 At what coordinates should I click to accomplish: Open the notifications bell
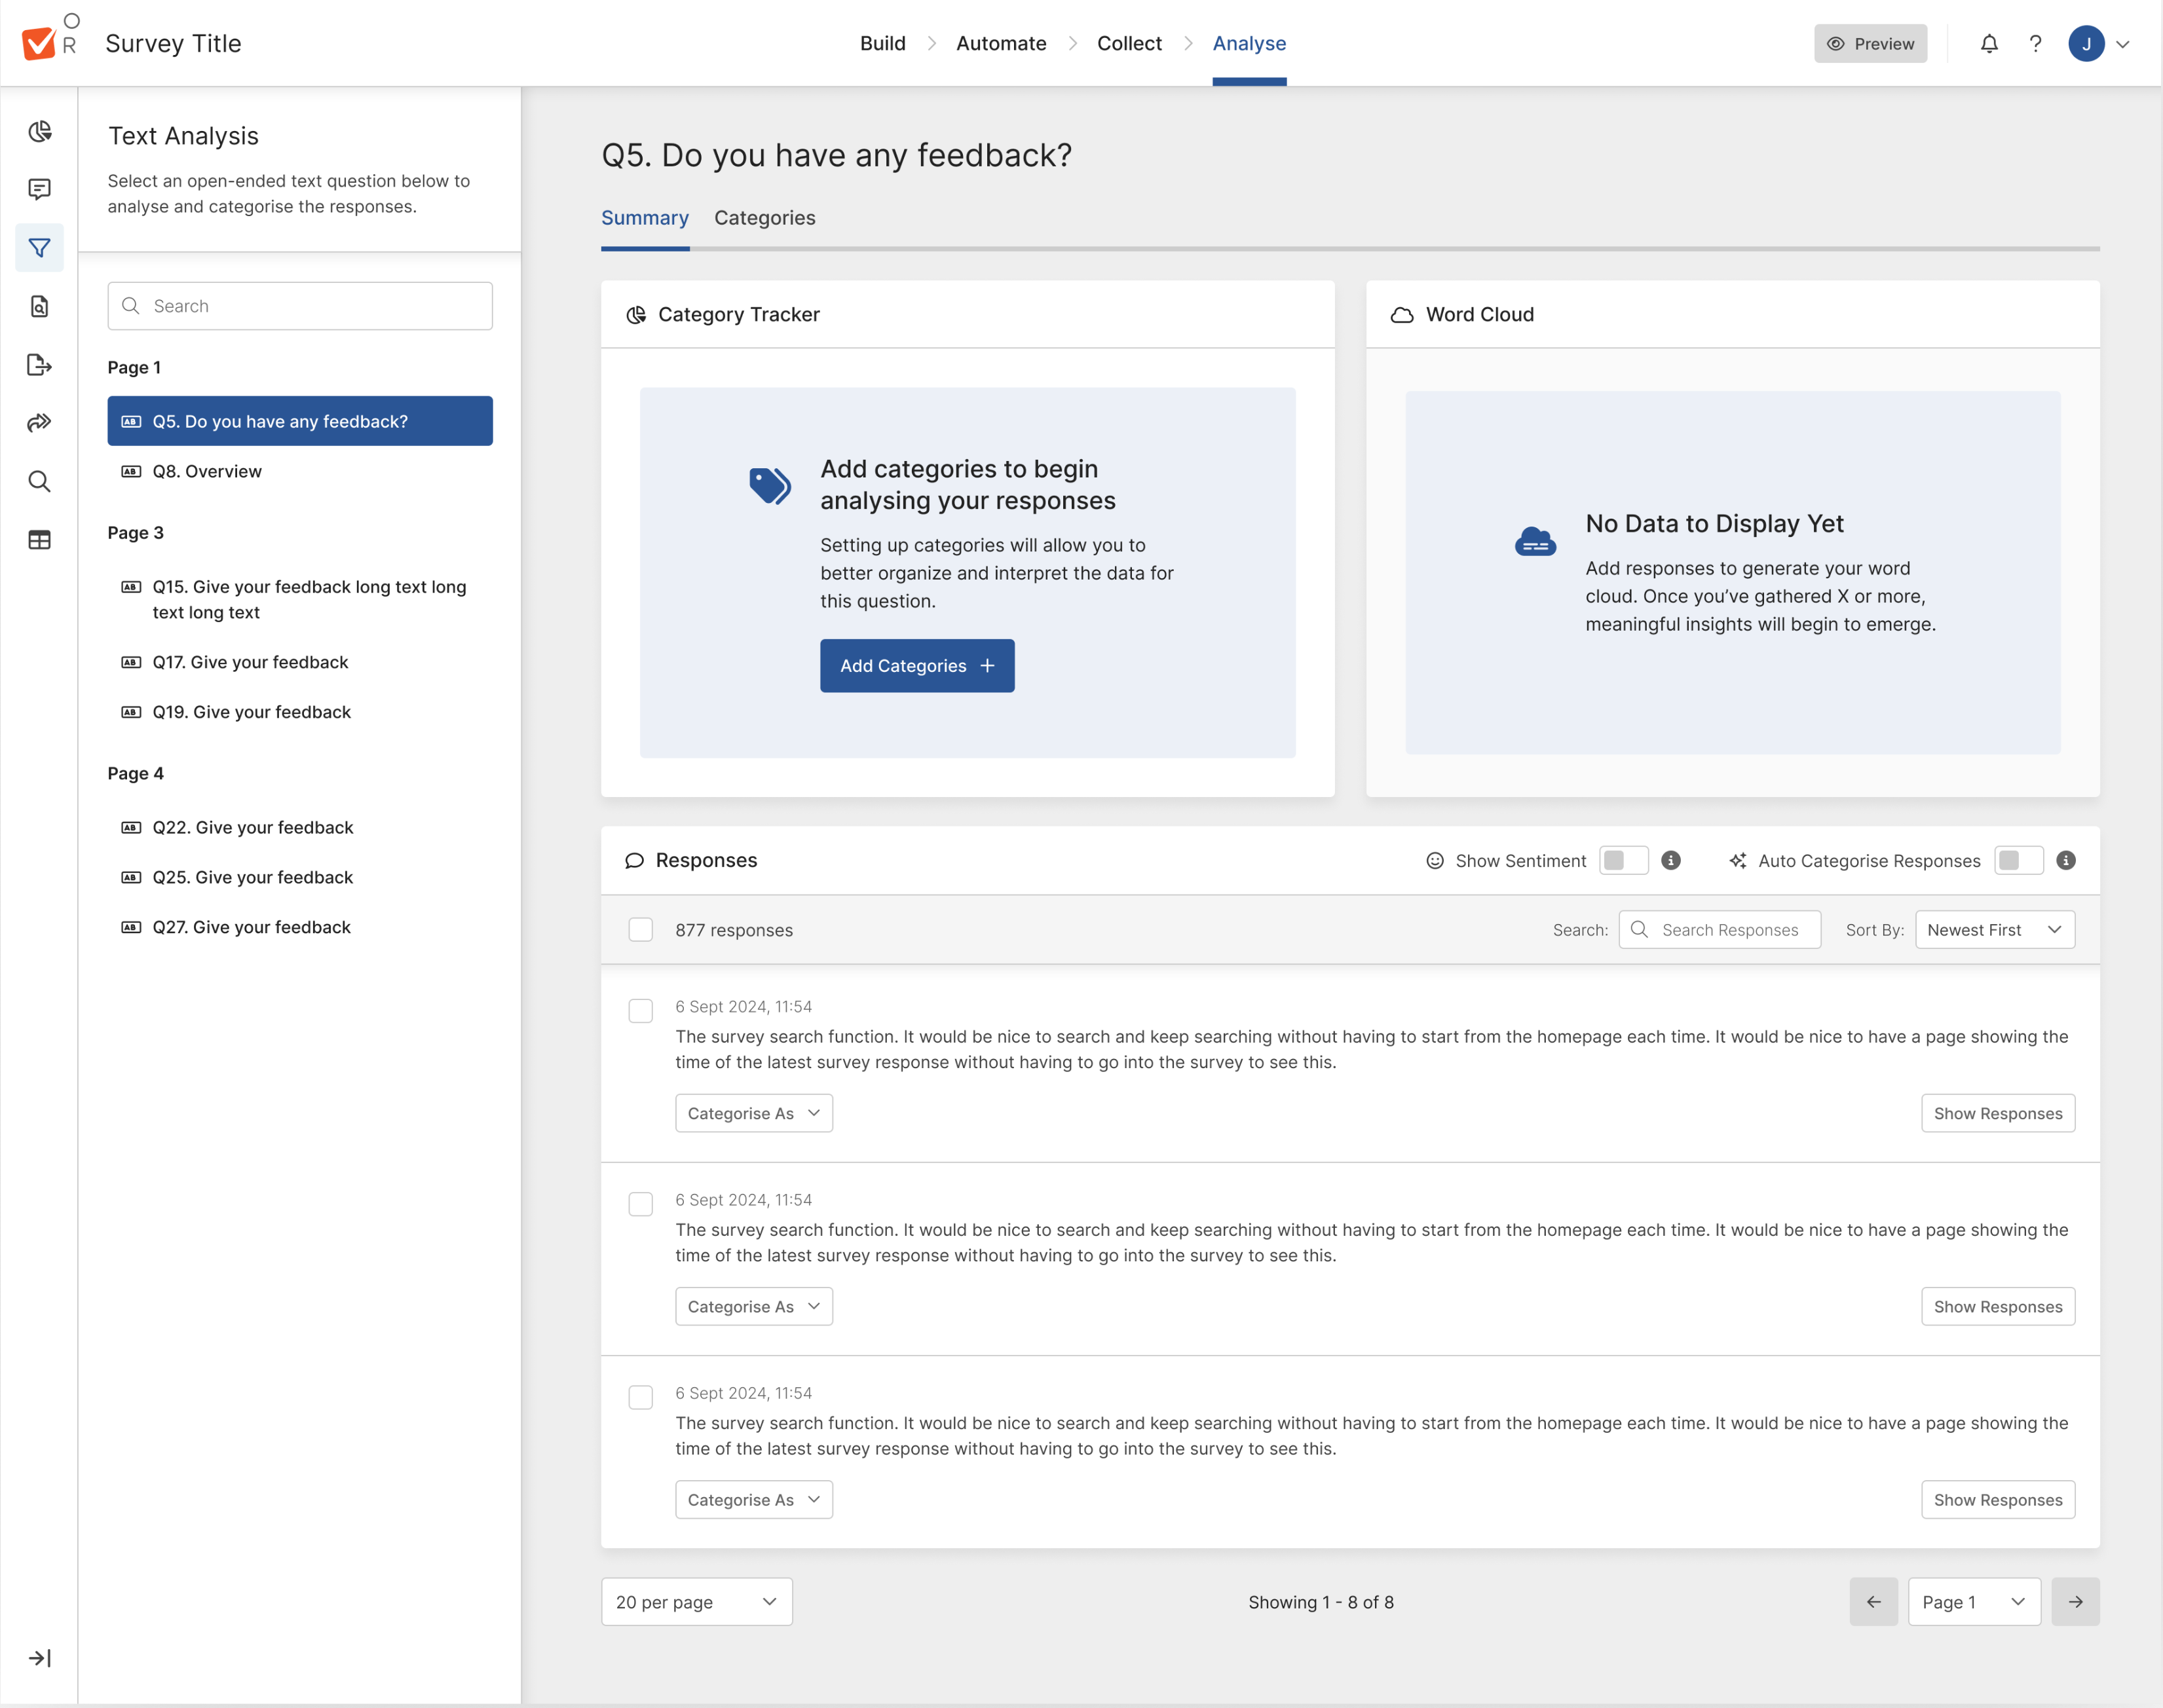point(1989,43)
